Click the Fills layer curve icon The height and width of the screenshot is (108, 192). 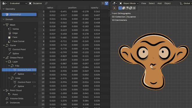(x=12, y=66)
